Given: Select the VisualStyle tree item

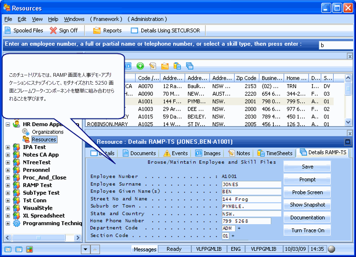Looking at the screenshot, I should tap(38, 208).
